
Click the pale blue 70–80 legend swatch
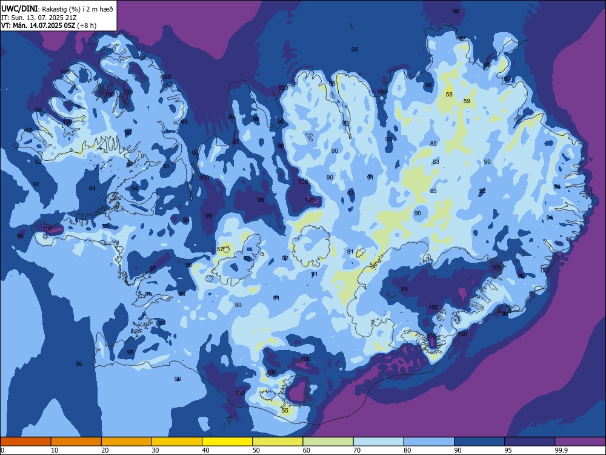(x=378, y=442)
